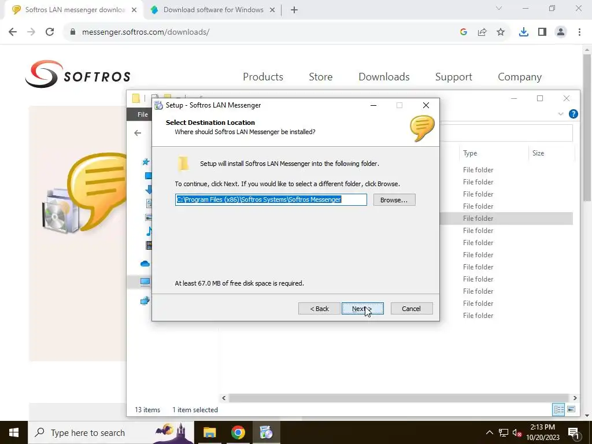592x444 pixels.
Task: Open the setup installer taskbar icon
Action: [266, 432]
